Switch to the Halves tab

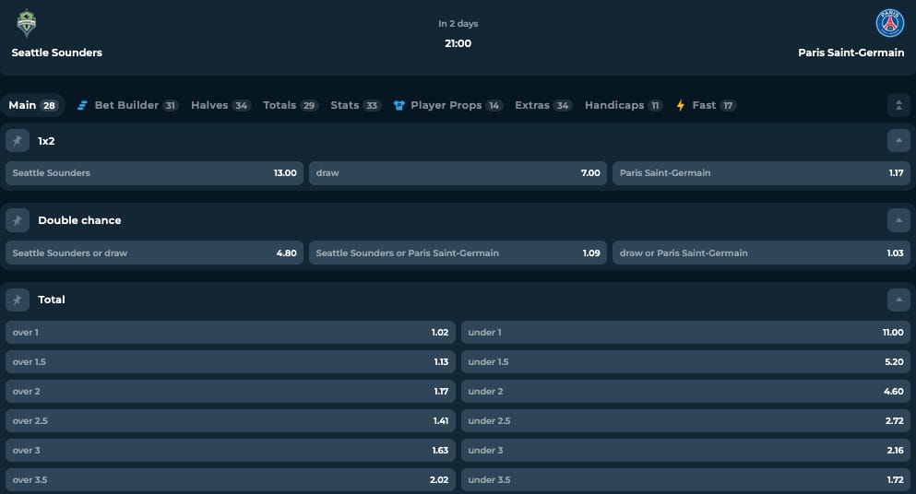point(220,105)
